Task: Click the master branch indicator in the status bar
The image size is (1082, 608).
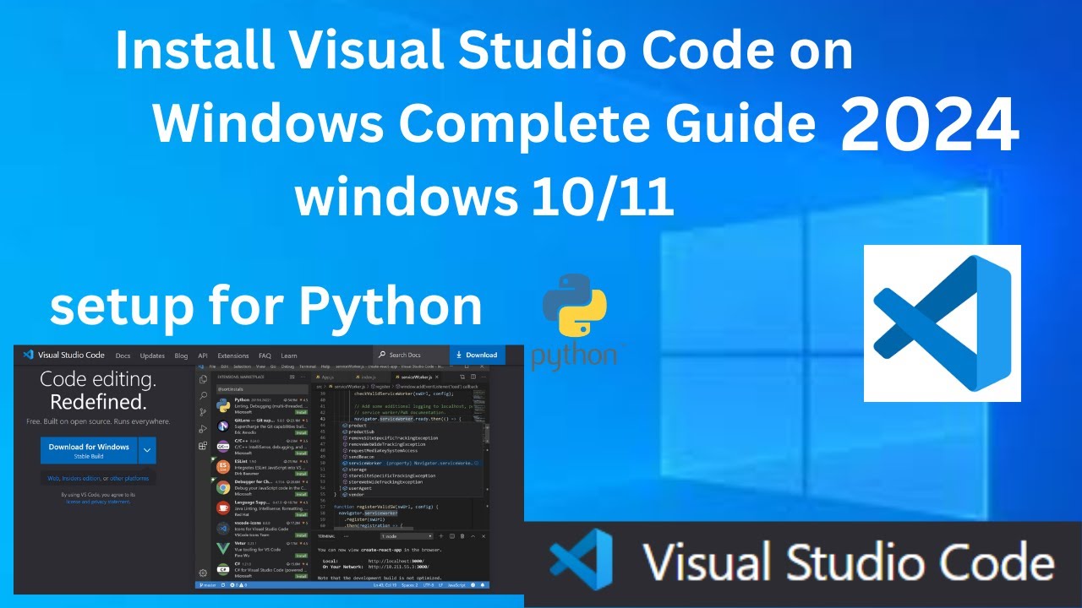Action: tap(208, 585)
